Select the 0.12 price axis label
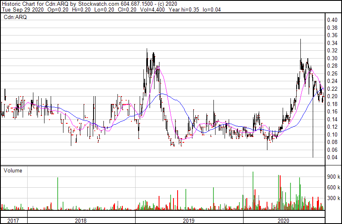 [332, 127]
